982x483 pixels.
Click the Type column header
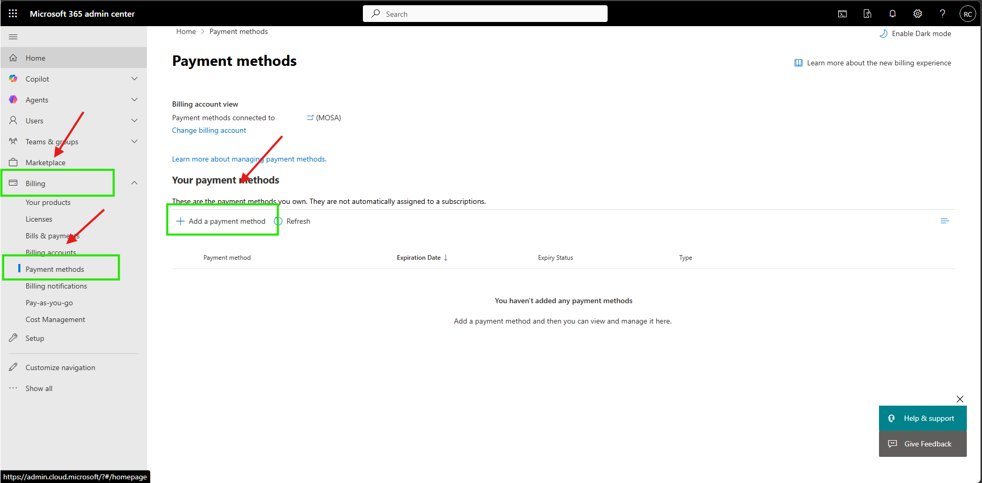point(686,258)
